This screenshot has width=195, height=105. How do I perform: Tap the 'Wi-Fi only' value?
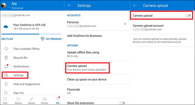point(72,56)
